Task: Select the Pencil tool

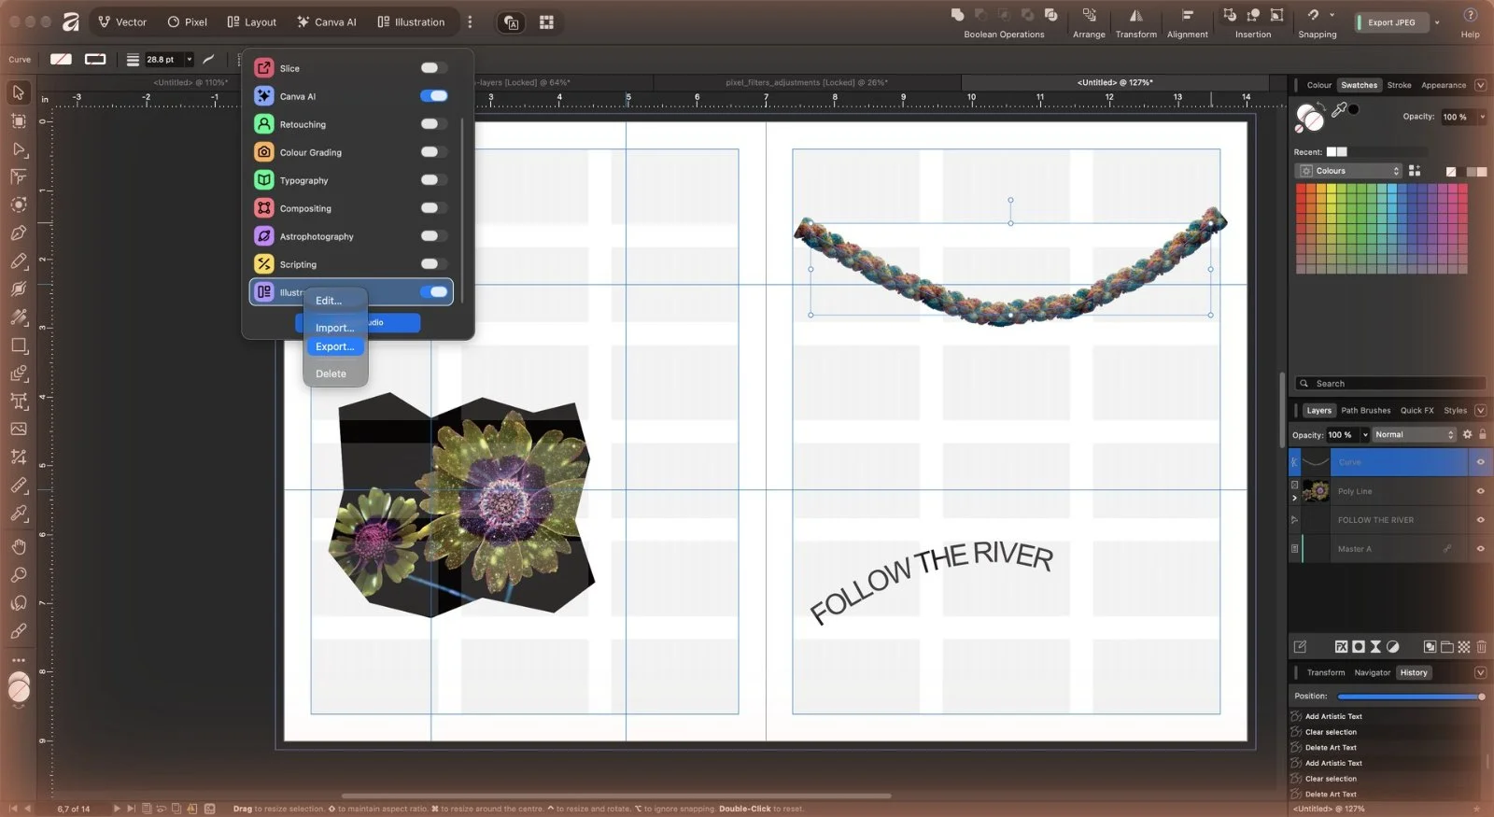Action: (18, 261)
